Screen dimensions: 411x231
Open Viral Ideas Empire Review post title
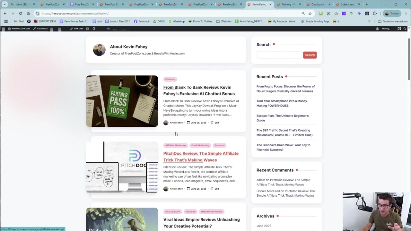(x=202, y=223)
